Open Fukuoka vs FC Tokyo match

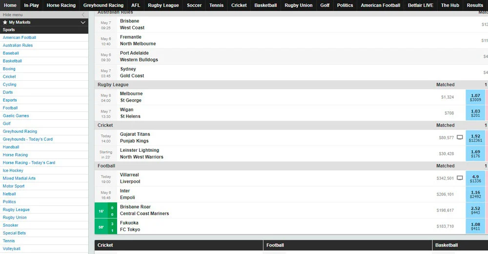pos(130,226)
